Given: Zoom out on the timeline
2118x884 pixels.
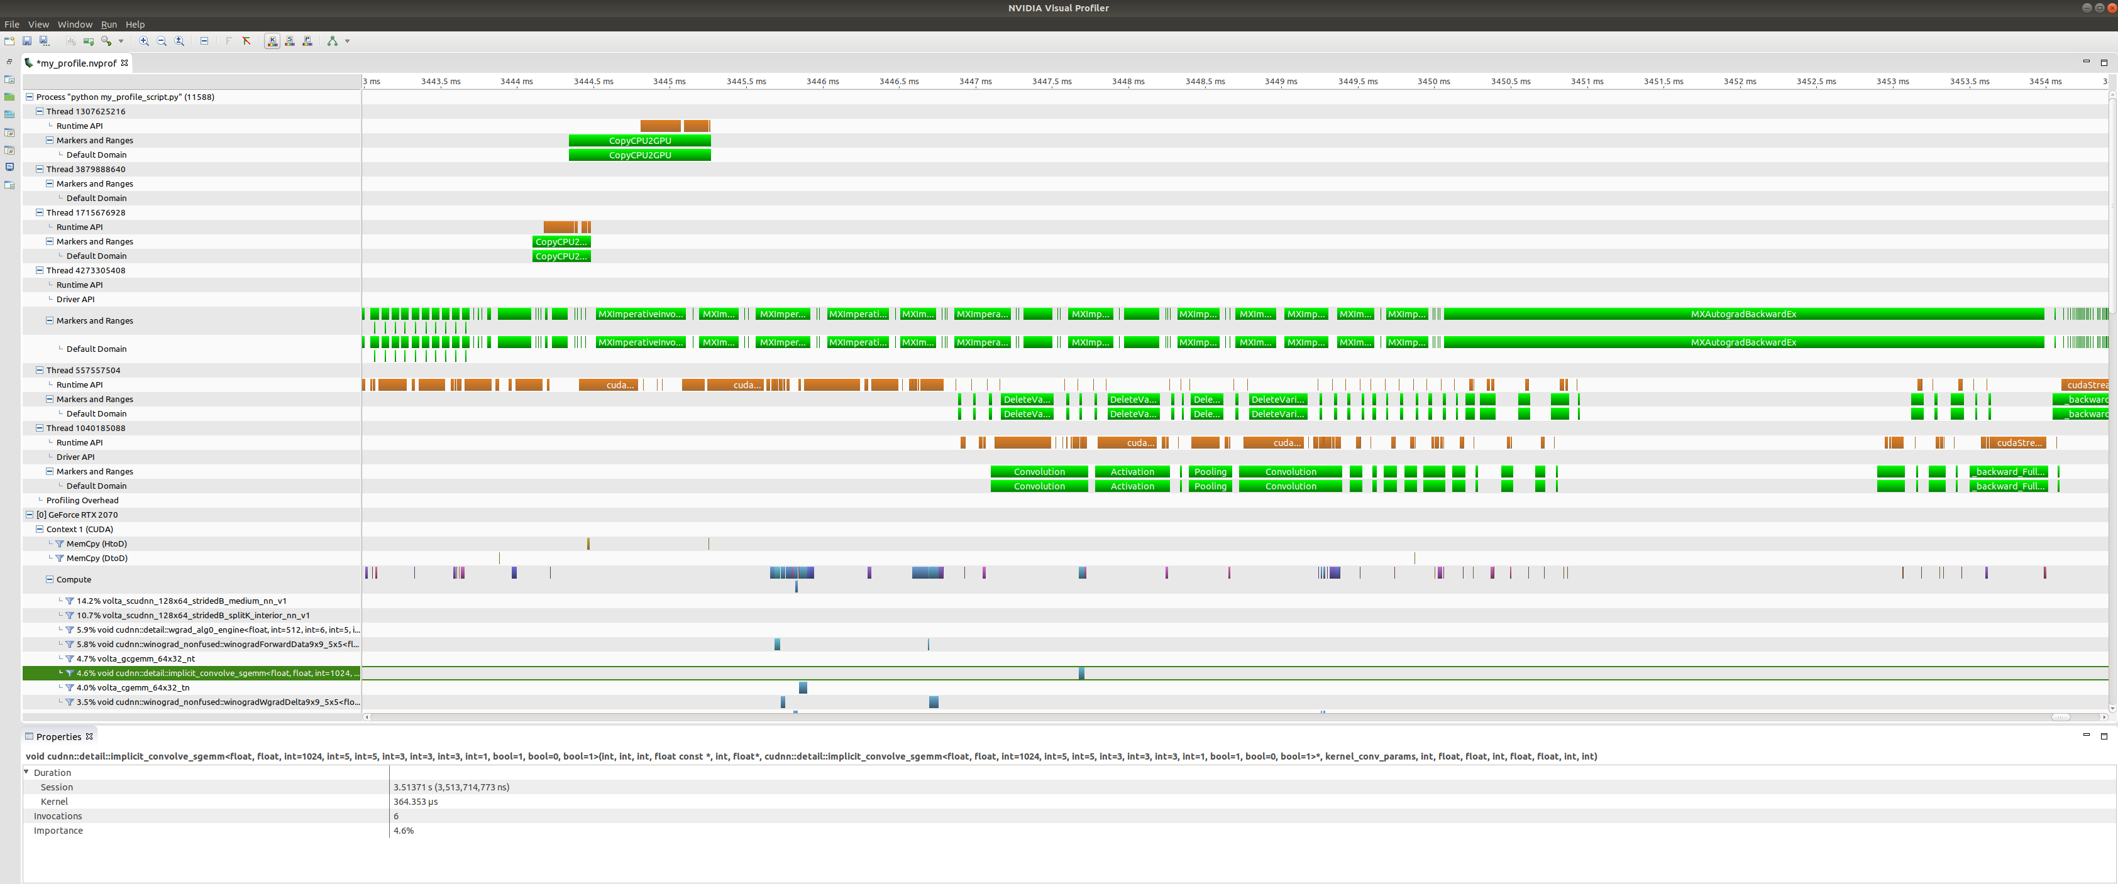Looking at the screenshot, I should [161, 41].
